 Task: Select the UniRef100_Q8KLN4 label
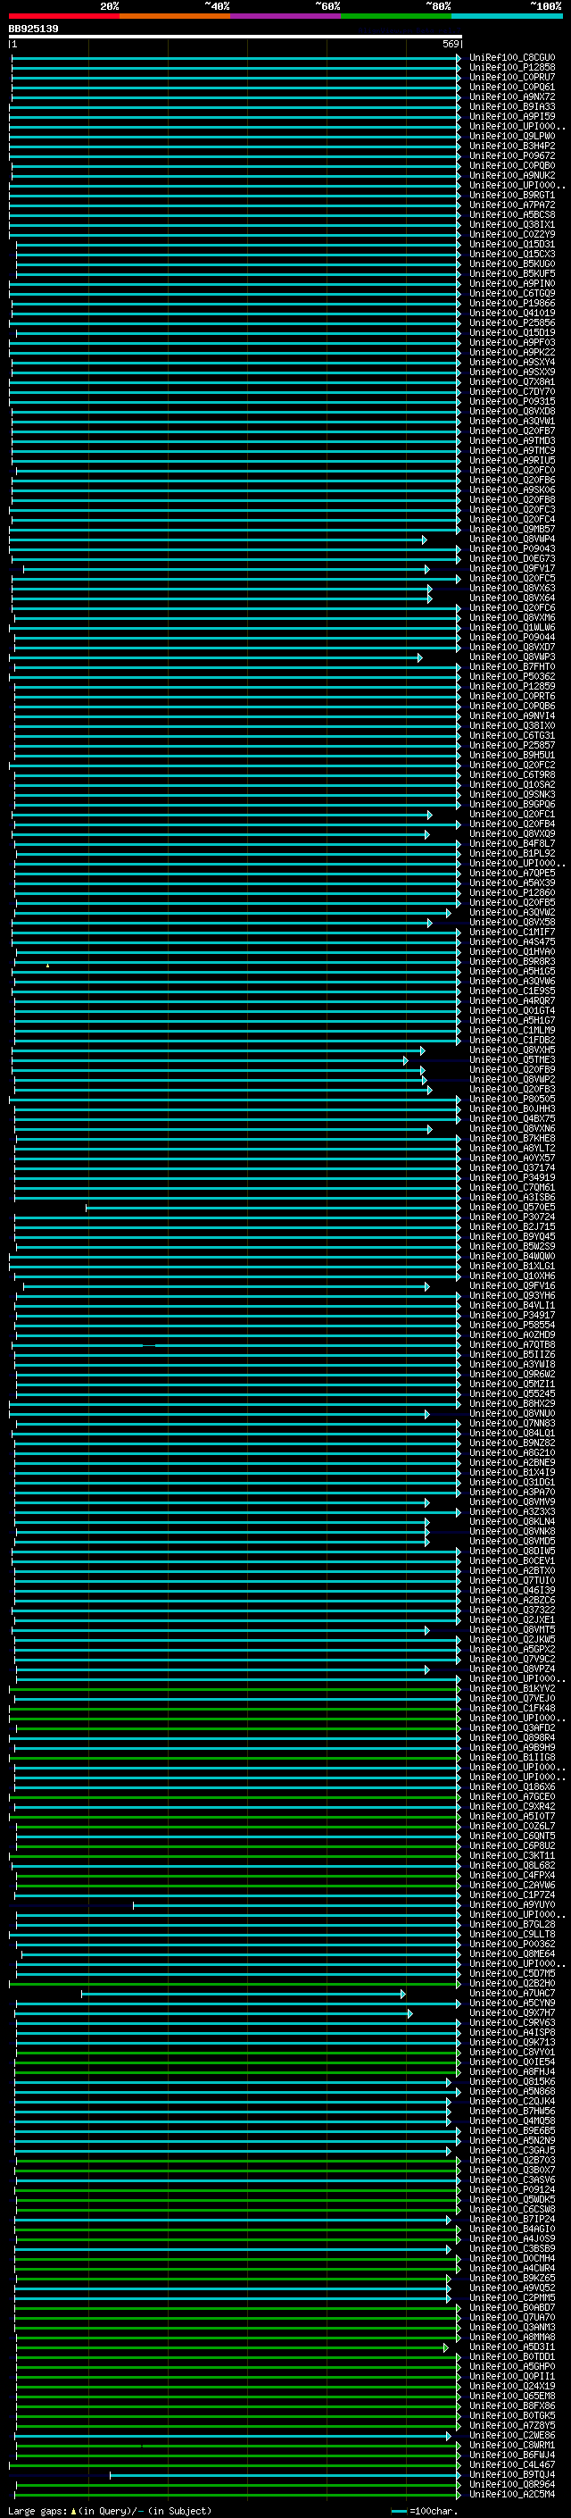coord(511,1522)
